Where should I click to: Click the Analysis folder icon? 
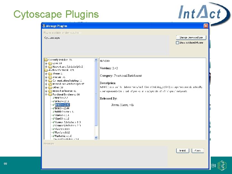[x=50, y=77]
